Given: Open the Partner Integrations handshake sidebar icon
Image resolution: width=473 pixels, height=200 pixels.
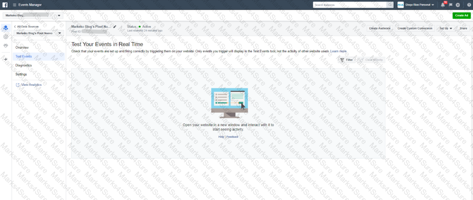Looking at the screenshot, I should (x=6, y=46).
